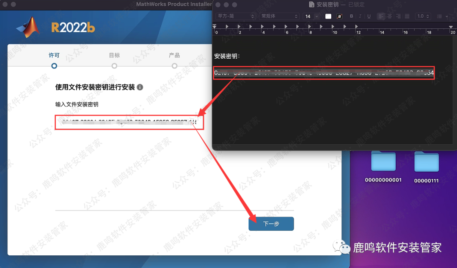Apply center text alignment

click(389, 16)
